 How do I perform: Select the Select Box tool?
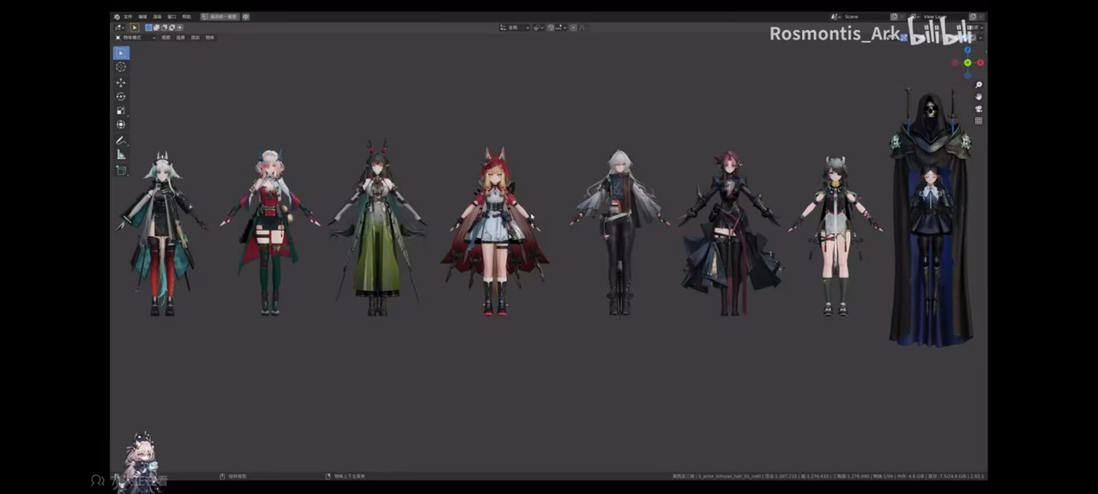(121, 53)
